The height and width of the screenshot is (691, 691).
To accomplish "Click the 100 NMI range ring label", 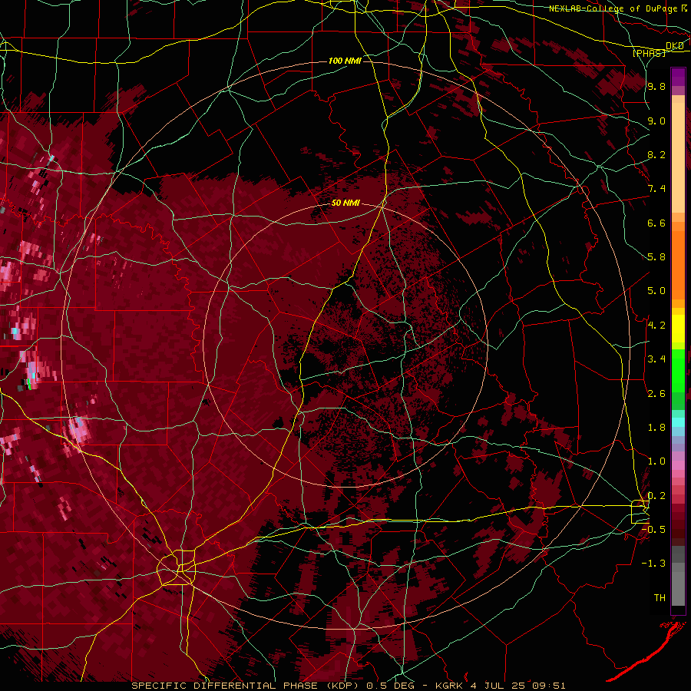I will 345,61.
